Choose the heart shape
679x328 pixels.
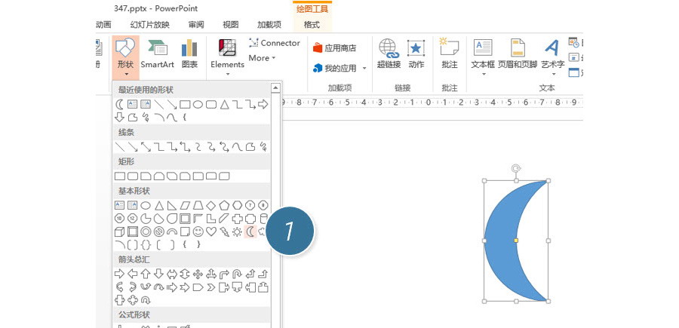(212, 231)
